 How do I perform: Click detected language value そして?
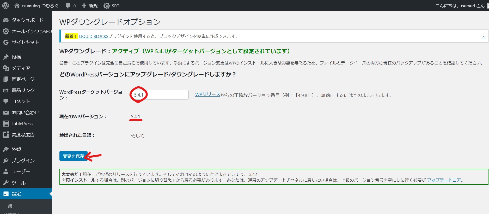[138, 135]
